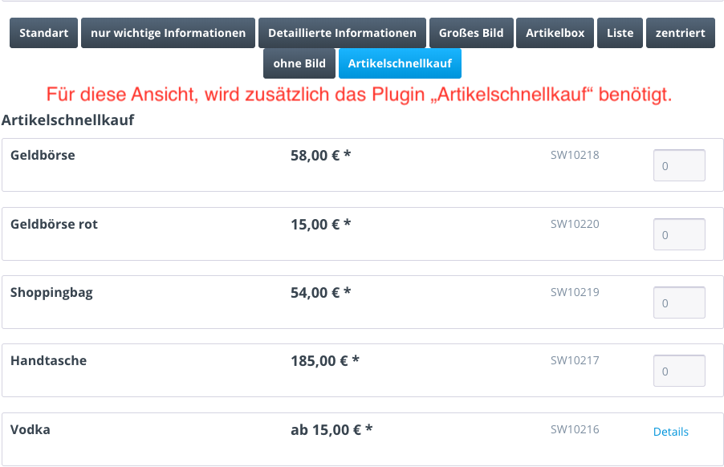Click article number SW10218
Viewport: 724px width, 467px height.
click(575, 156)
